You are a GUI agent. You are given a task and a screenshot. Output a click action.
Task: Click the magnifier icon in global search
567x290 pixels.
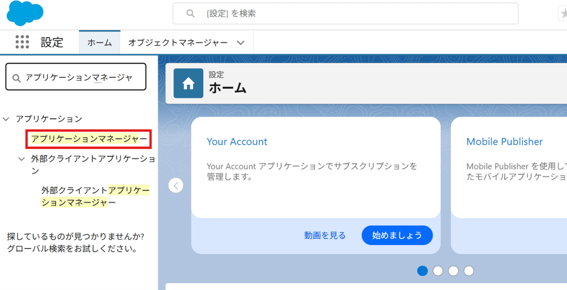(x=190, y=14)
